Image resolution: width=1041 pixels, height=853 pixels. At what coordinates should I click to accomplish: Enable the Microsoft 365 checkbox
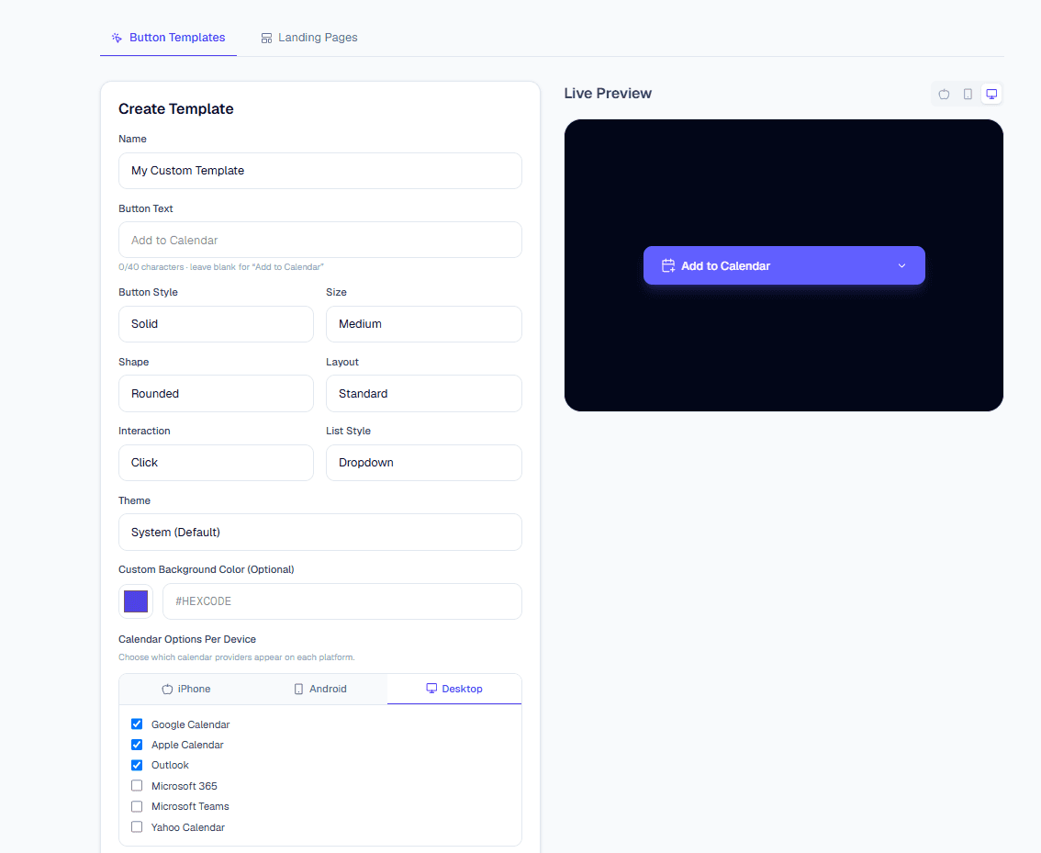[137, 786]
